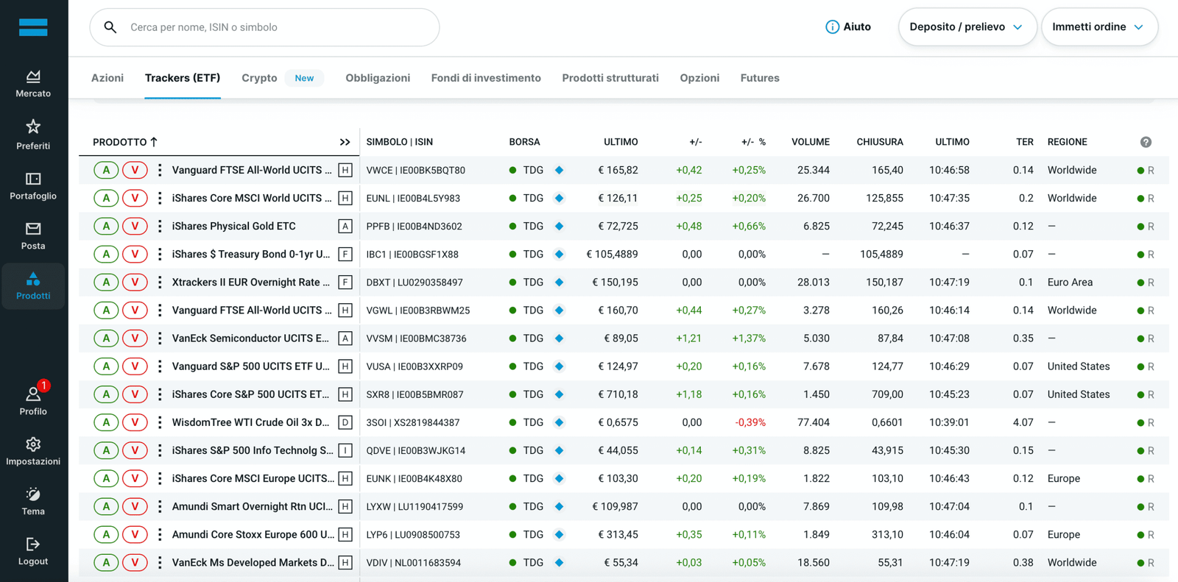
Task: Click buy (A) for iShares Core MSCI Europe
Action: coord(107,479)
